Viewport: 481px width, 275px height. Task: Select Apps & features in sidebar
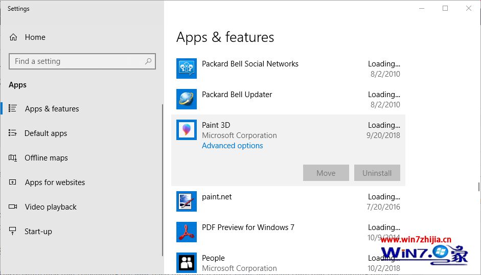[x=52, y=109]
